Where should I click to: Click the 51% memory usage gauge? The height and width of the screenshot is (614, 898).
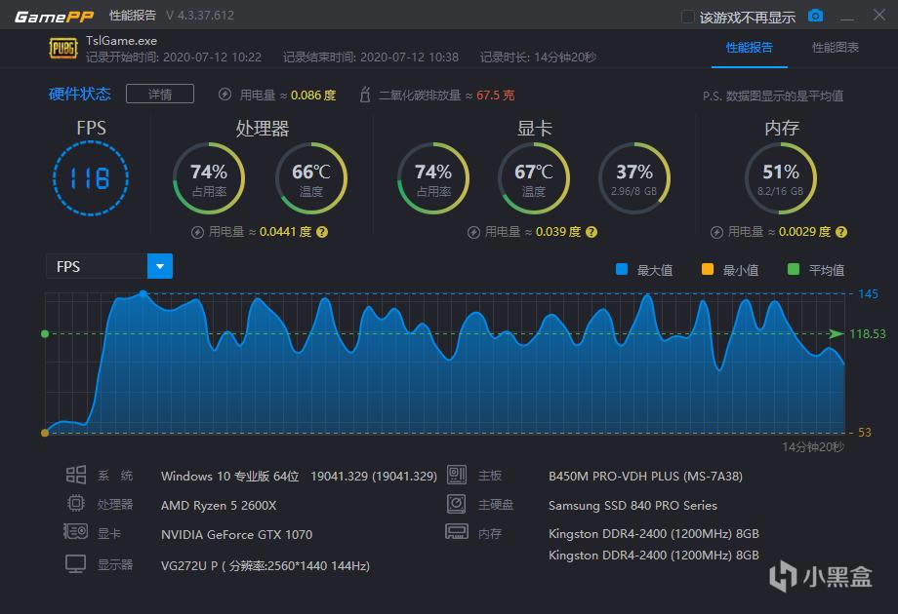coord(781,178)
